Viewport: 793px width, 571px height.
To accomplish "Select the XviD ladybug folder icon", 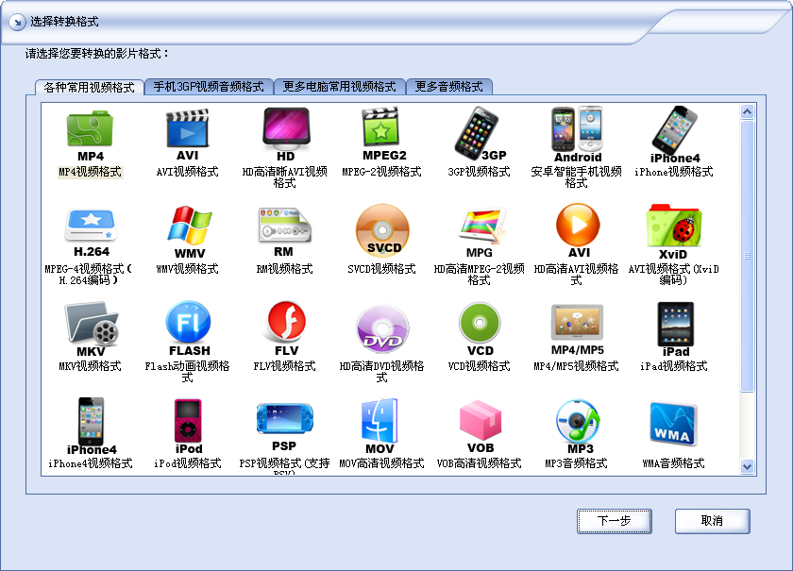I will [x=673, y=227].
